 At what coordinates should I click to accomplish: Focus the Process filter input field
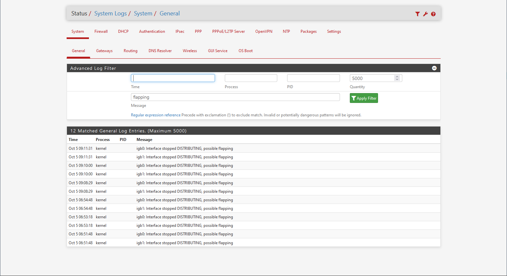(x=251, y=78)
